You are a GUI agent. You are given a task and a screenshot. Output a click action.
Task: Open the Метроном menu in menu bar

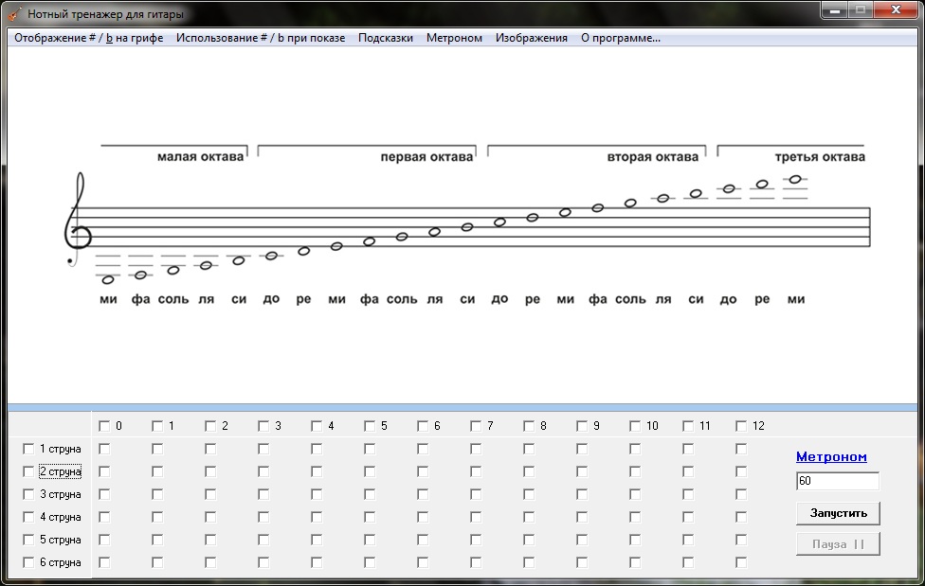454,38
